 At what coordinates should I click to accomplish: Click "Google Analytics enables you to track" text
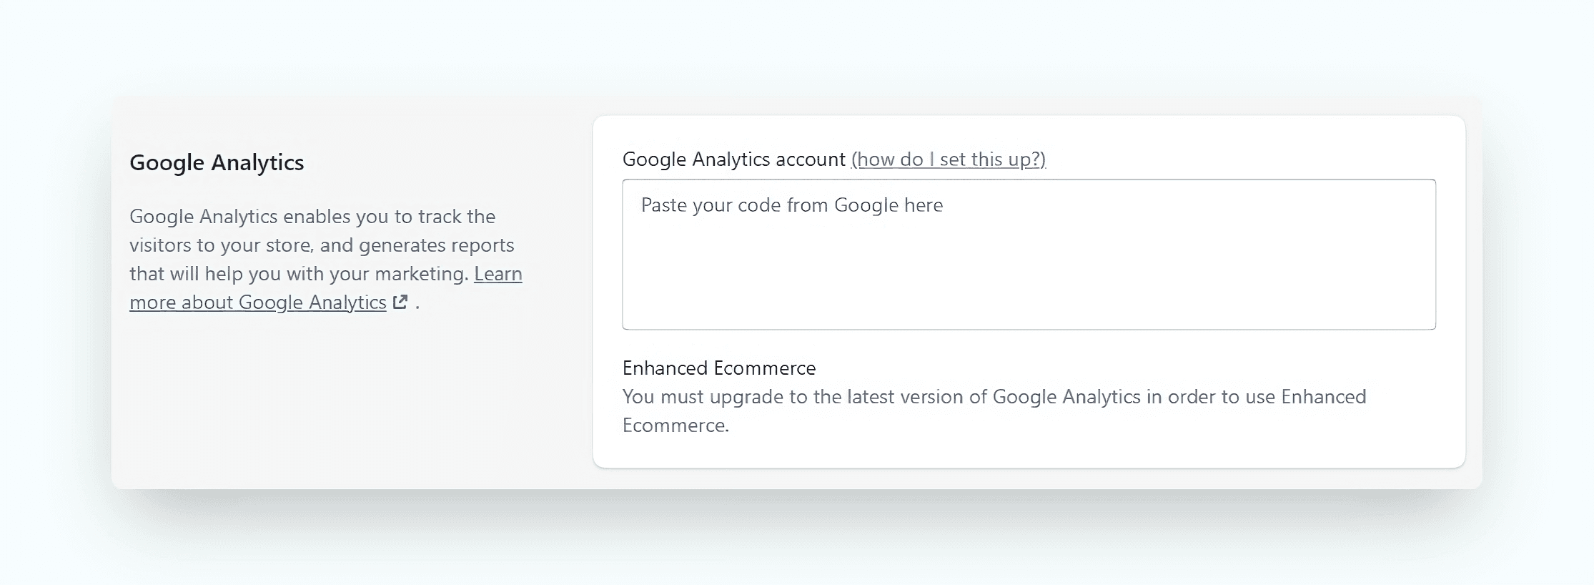point(312,217)
